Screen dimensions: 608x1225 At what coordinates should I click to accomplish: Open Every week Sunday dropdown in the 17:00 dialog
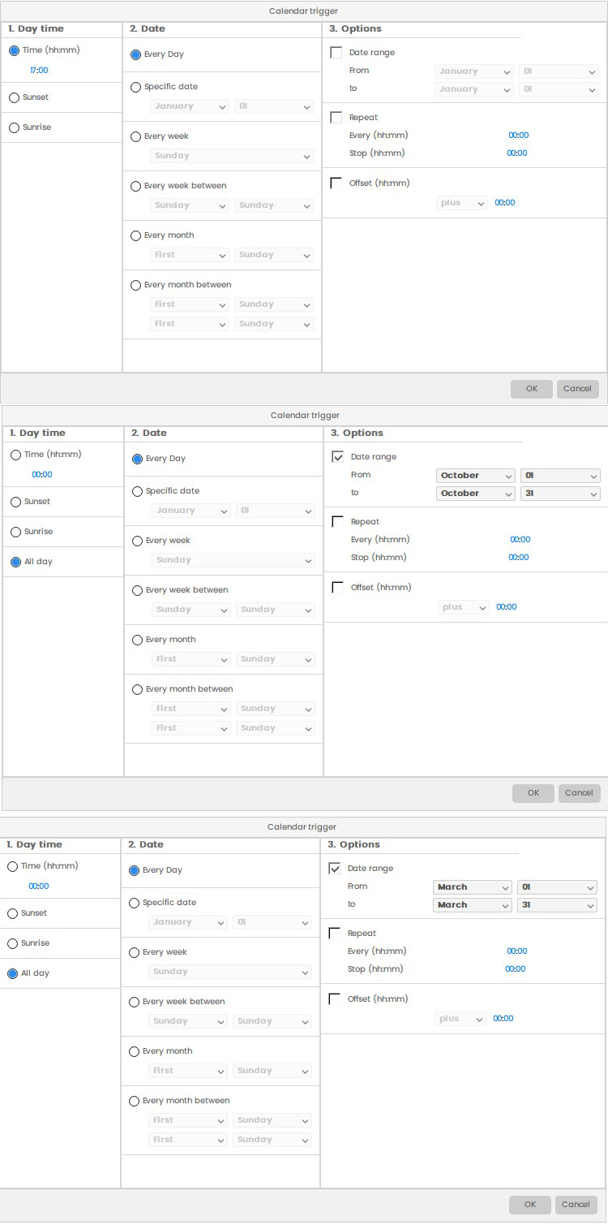[x=232, y=156]
